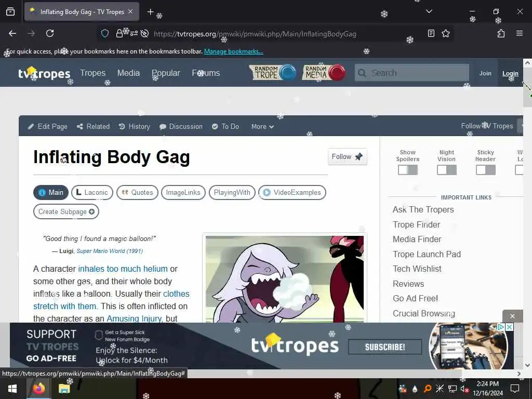Image resolution: width=532 pixels, height=399 pixels.
Task: Switch to the Quotes tab
Action: [x=137, y=192]
